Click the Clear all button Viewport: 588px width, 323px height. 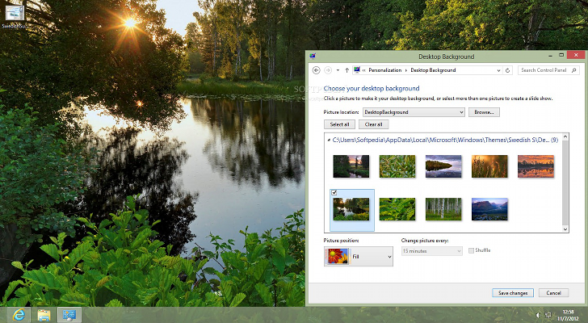click(x=373, y=124)
